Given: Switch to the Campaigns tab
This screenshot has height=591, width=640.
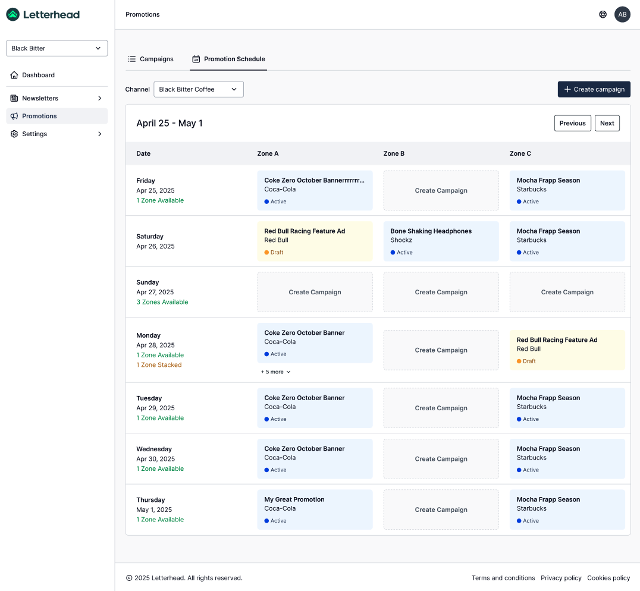Looking at the screenshot, I should pos(151,59).
